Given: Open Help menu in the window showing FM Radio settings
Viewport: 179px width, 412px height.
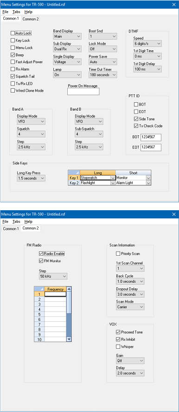Looking at the screenshot, I should (28, 221).
